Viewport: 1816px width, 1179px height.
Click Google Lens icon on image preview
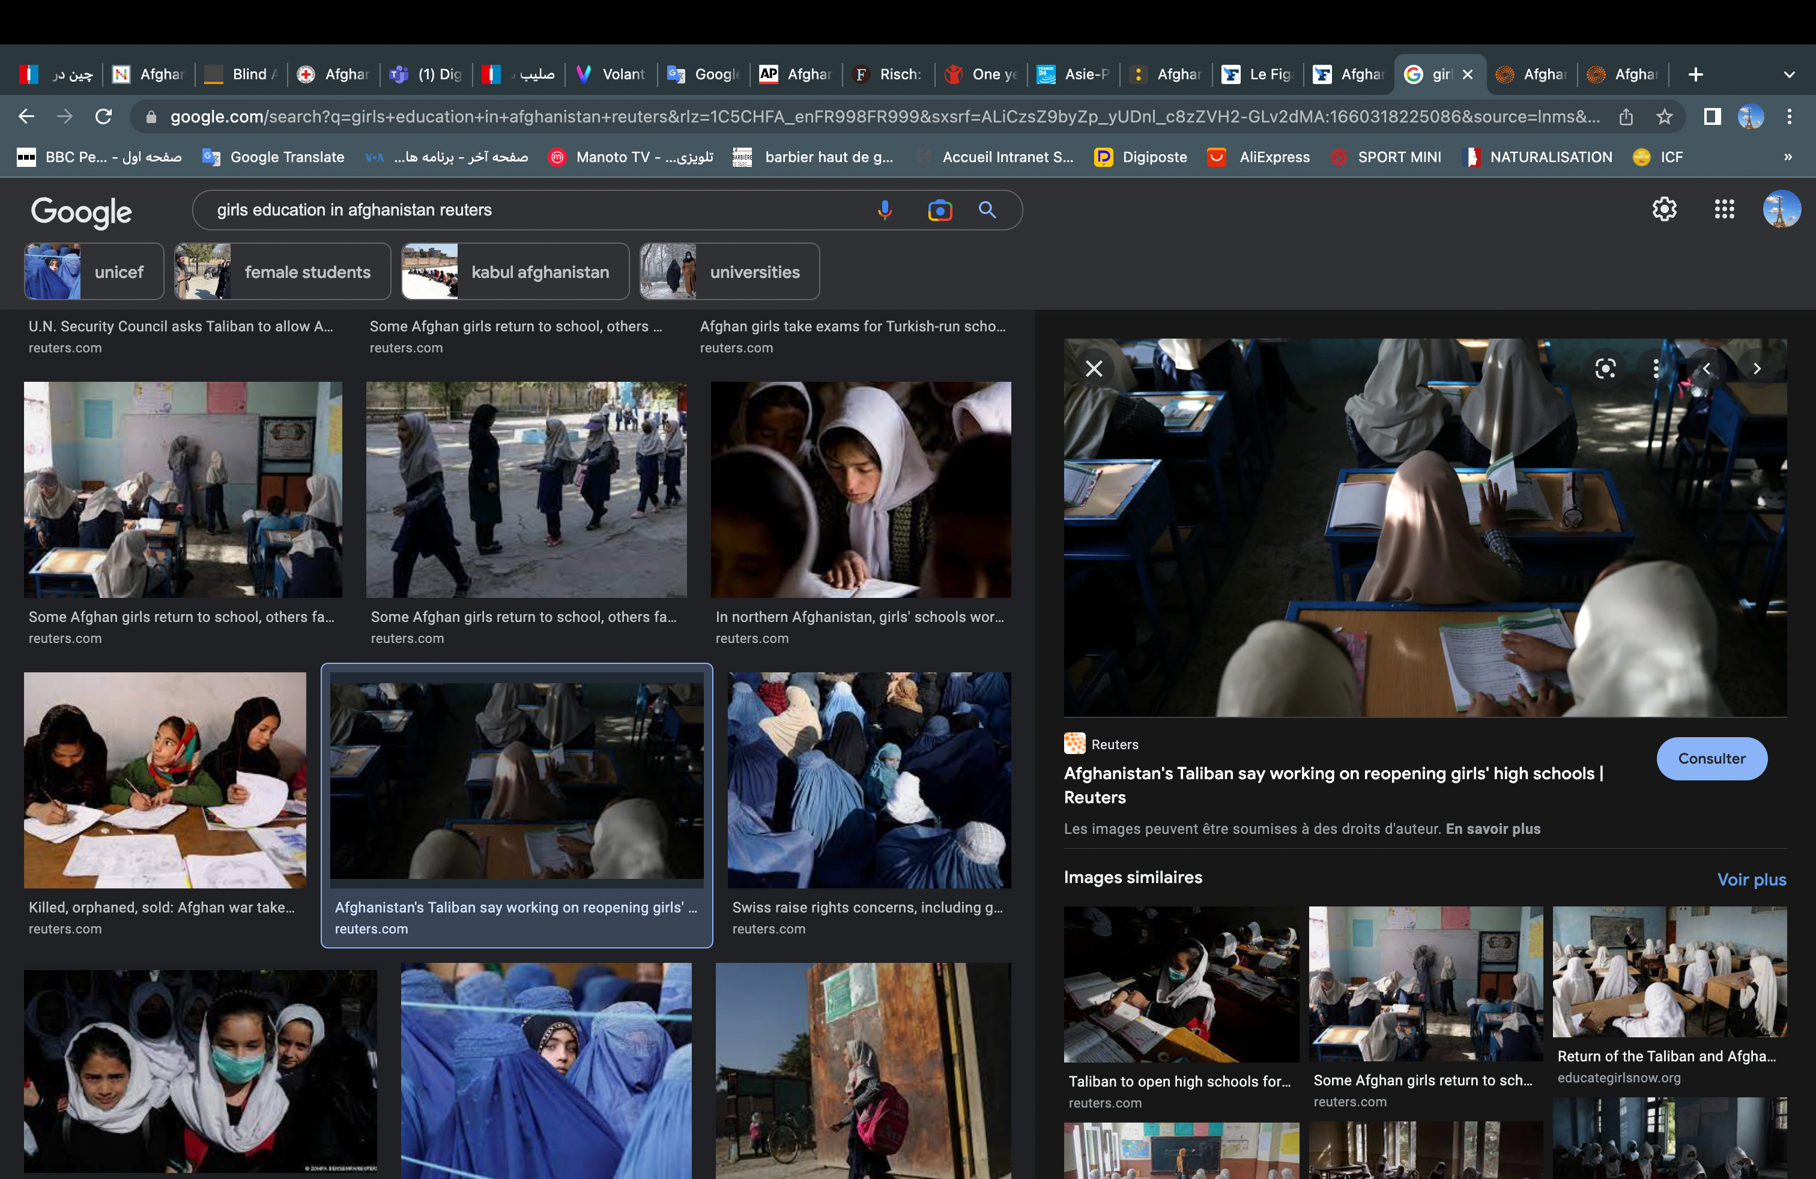pyautogui.click(x=1605, y=369)
